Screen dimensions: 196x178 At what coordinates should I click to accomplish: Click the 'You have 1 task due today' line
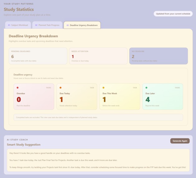pyautogui.click(x=63, y=160)
